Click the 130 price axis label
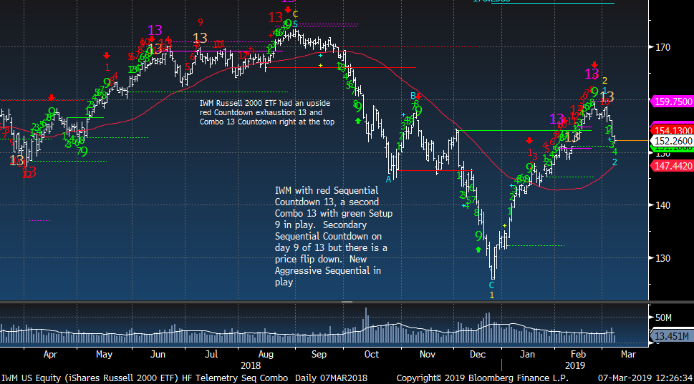 pyautogui.click(x=663, y=258)
